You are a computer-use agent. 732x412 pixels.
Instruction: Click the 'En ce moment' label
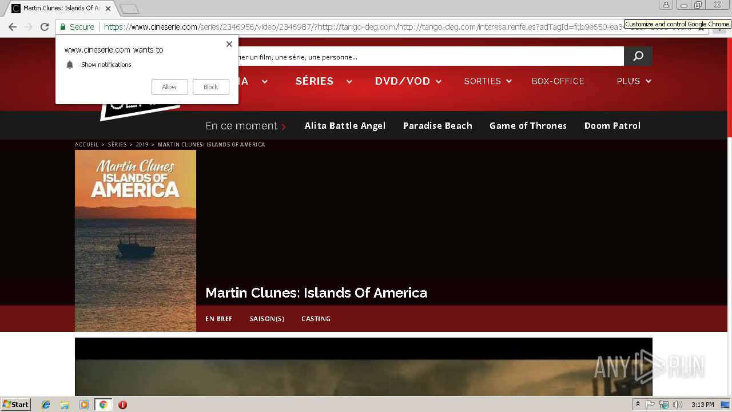(x=241, y=126)
